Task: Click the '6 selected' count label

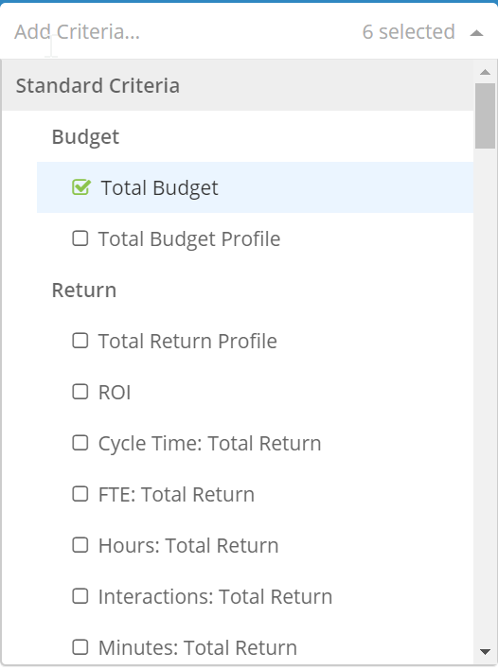Action: [408, 32]
